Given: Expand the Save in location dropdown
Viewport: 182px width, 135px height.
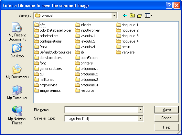Looking at the screenshot, I should [x=114, y=15].
